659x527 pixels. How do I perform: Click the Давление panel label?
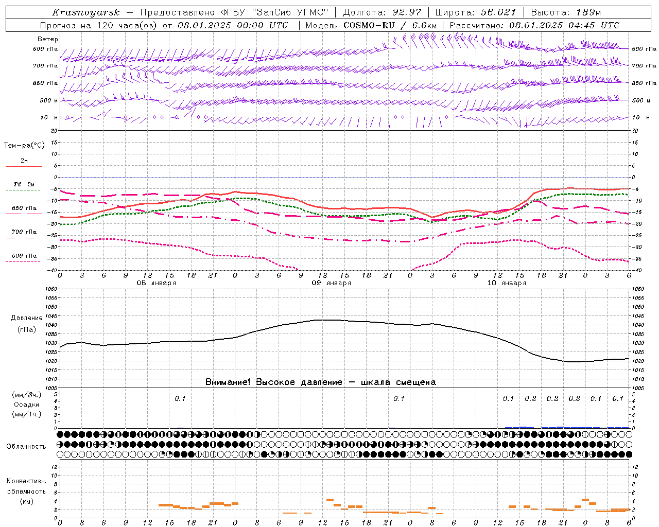(27, 318)
